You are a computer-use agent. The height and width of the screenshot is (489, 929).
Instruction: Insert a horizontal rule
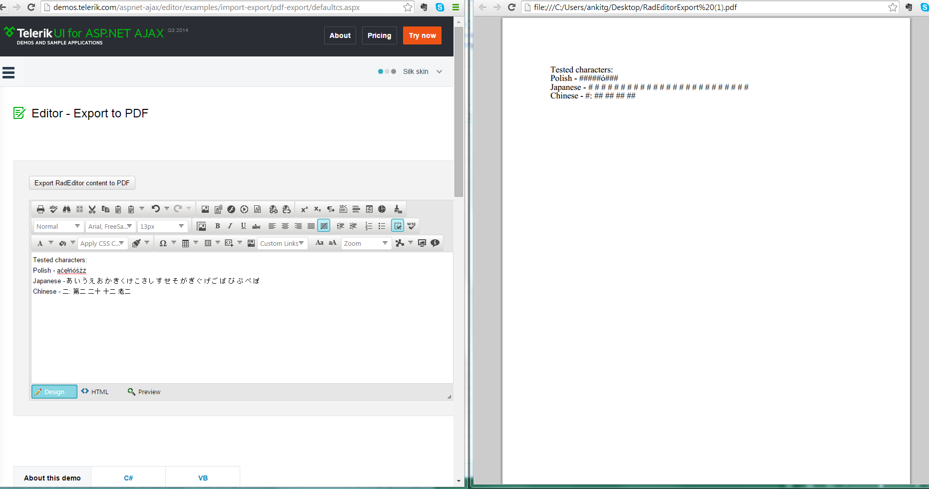[356, 209]
